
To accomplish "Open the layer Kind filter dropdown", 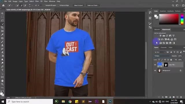I will coord(160,52).
